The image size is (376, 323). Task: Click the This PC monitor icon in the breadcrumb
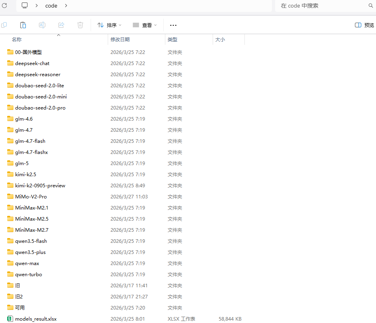coord(25,6)
